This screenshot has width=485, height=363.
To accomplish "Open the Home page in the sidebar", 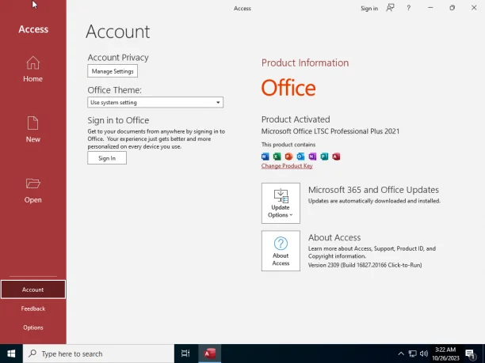I will click(32, 69).
